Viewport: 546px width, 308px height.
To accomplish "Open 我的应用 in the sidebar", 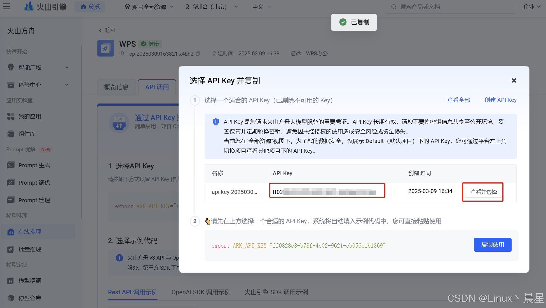I will coord(30,116).
